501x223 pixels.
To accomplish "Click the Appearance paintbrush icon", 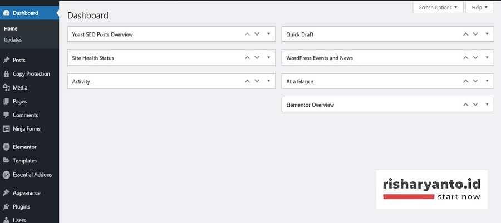I will tap(6, 193).
